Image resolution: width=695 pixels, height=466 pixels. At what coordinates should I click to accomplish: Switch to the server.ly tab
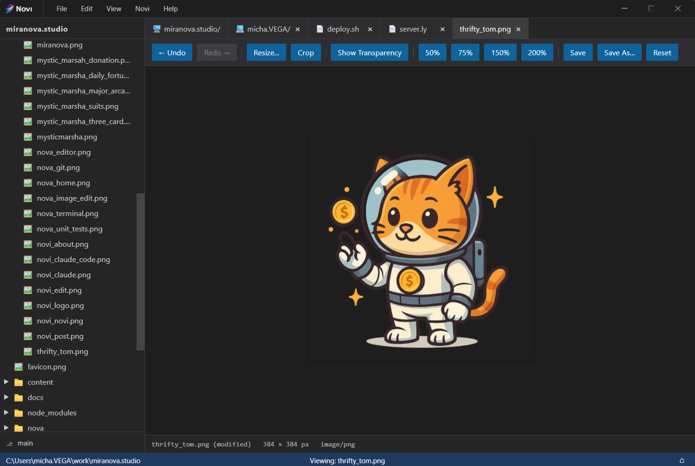click(x=412, y=28)
